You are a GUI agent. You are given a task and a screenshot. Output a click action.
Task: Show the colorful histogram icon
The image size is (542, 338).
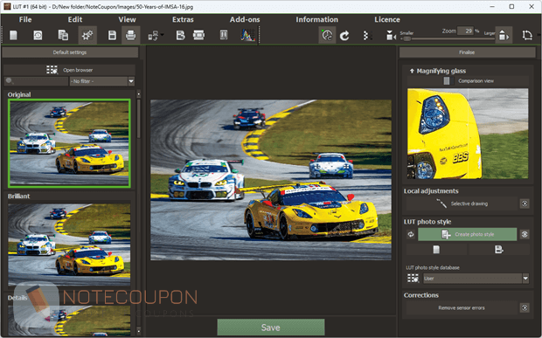point(248,35)
